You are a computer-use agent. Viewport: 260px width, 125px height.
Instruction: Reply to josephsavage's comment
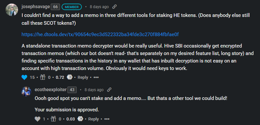click(x=83, y=77)
